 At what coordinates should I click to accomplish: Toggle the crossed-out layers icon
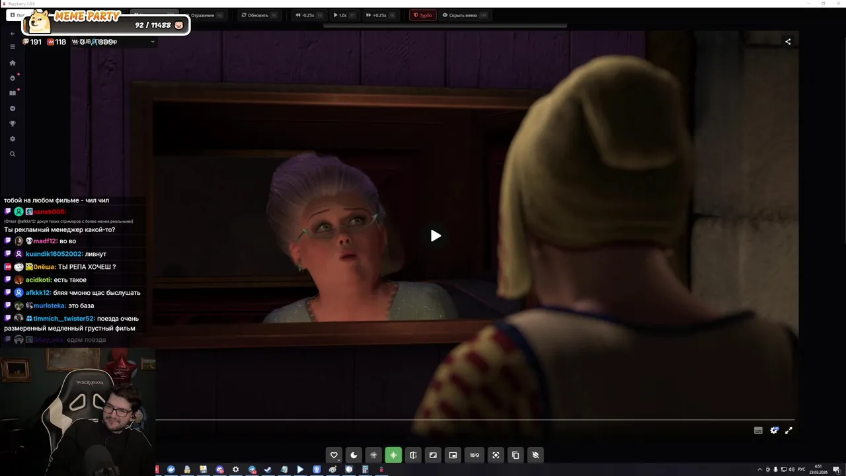(535, 455)
